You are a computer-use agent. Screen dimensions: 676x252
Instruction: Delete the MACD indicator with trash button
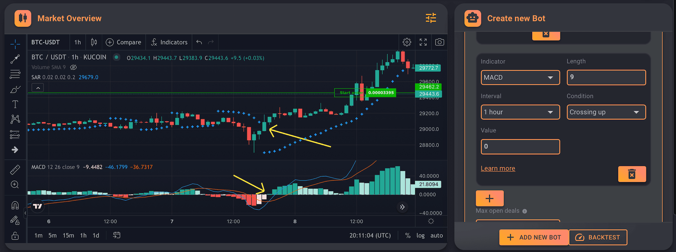[632, 174]
